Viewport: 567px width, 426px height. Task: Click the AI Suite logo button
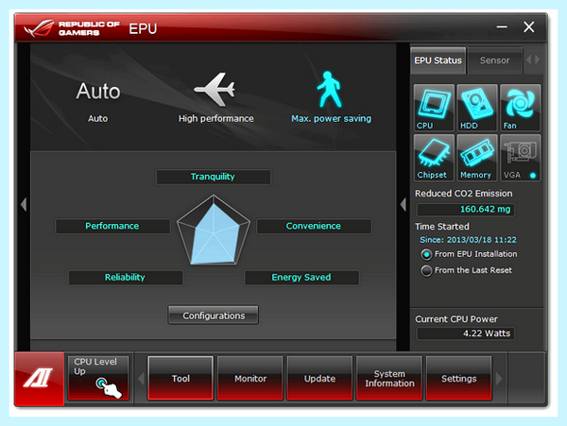click(40, 379)
